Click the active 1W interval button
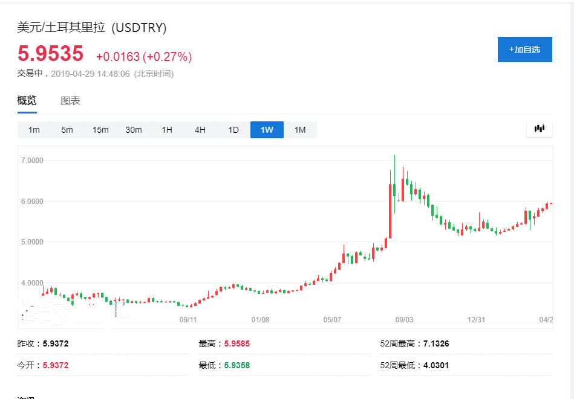574x399 pixels. 267,130
